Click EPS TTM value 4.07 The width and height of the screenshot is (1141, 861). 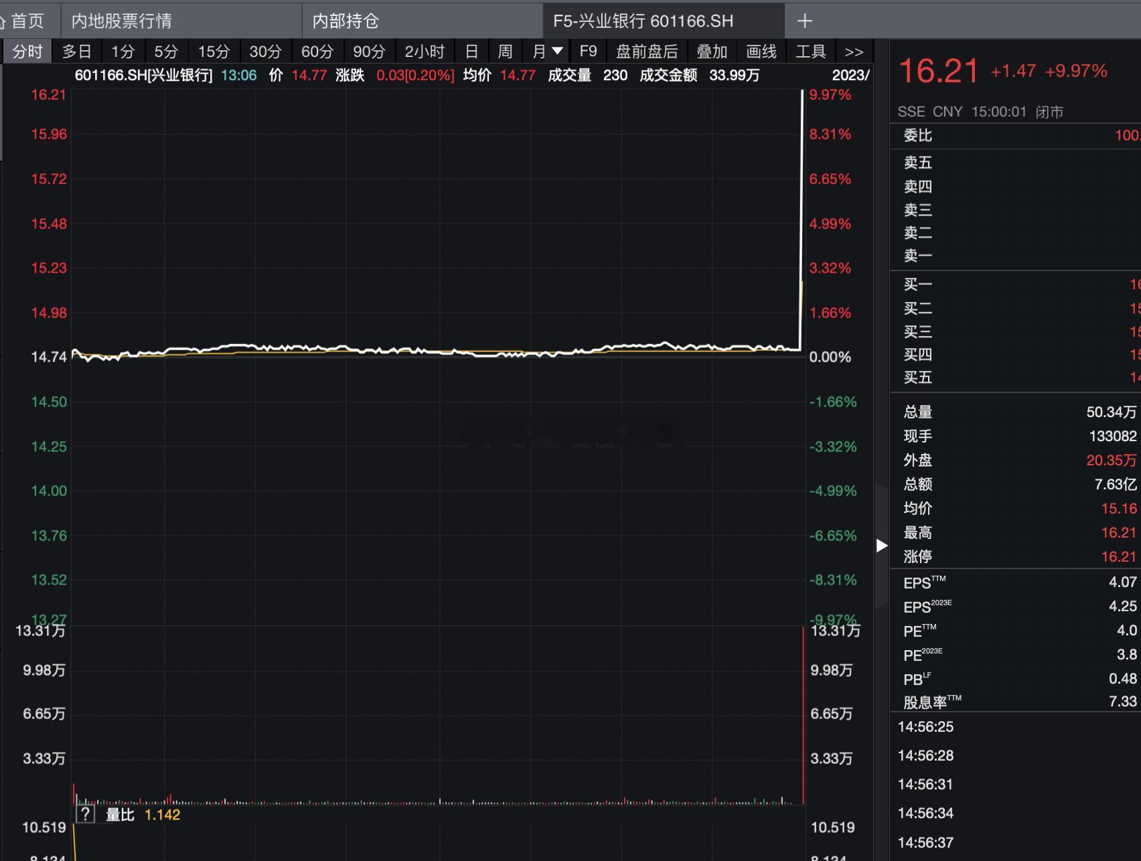(1122, 582)
